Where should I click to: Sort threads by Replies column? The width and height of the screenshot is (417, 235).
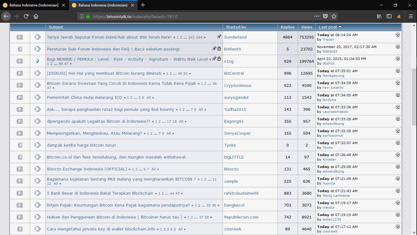coord(288,27)
